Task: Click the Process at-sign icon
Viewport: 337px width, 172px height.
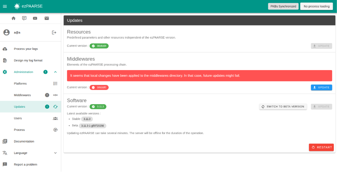Action: 55,130
